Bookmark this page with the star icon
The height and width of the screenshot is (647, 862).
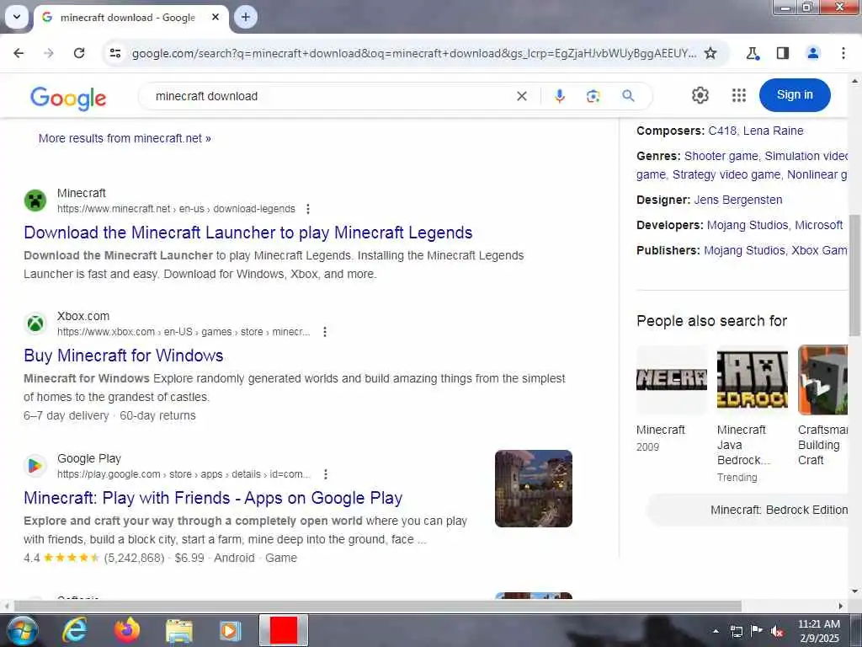(x=710, y=53)
